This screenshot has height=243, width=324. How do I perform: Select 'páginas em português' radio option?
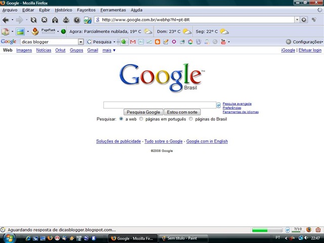click(x=141, y=119)
